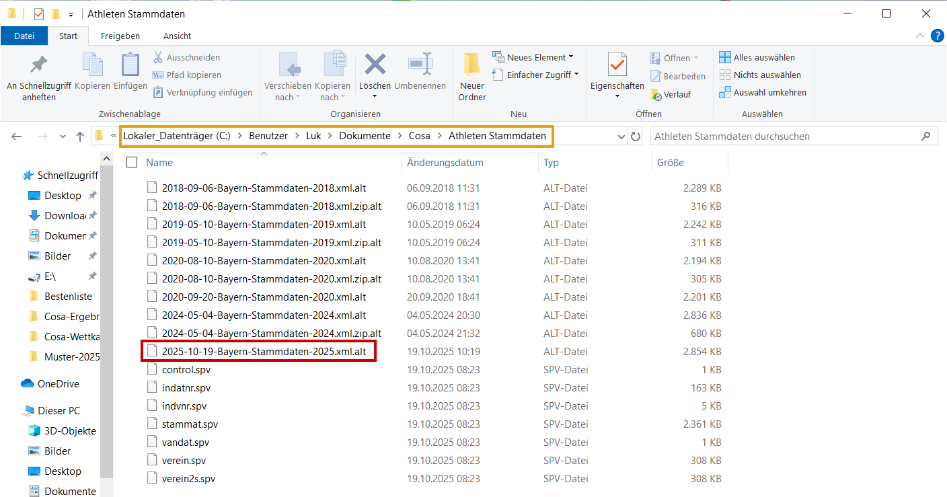Image resolution: width=947 pixels, height=497 pixels.
Task: Click the help question mark icon
Action: pos(937,36)
